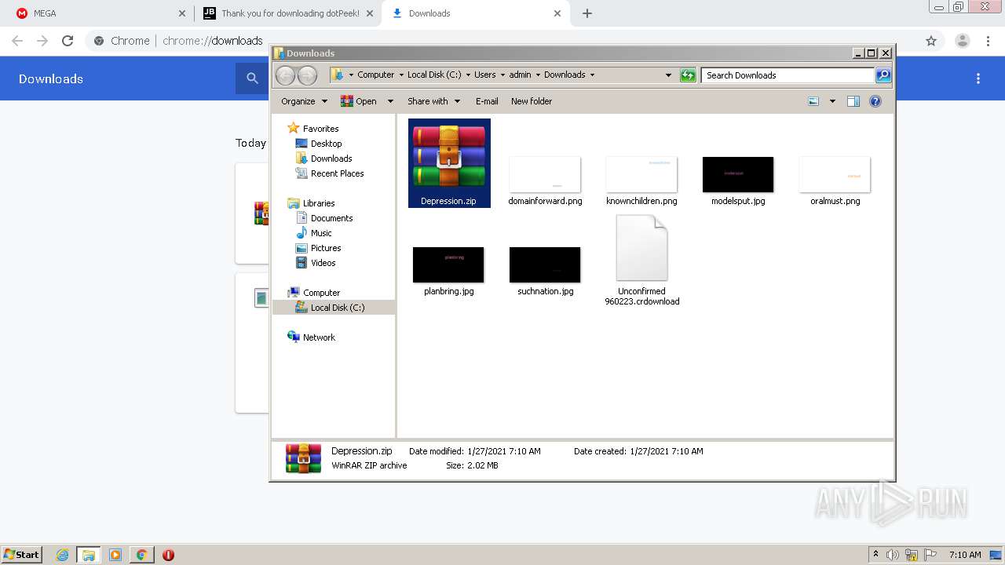The width and height of the screenshot is (1005, 565).
Task: Launch Internet Explorer from taskbar
Action: coord(63,555)
